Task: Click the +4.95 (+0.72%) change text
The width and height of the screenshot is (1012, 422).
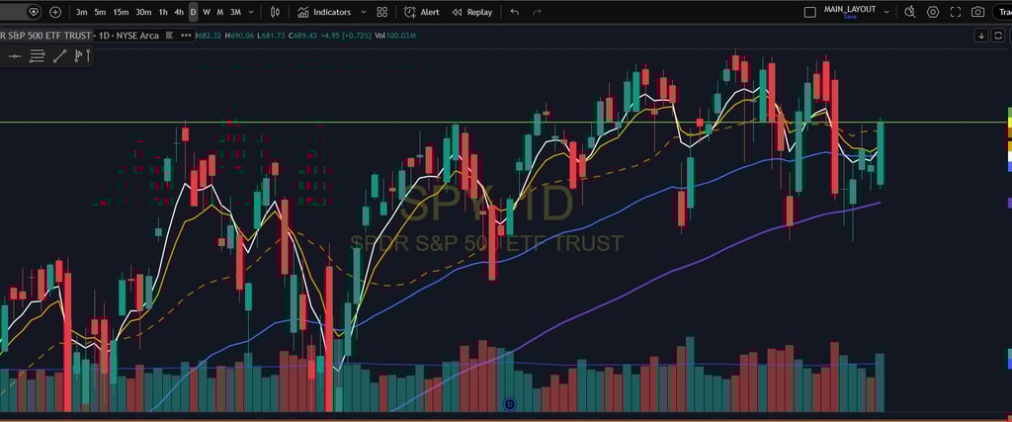Action: click(345, 36)
